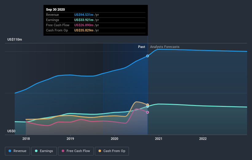
Task: Click the US$26.890m free cash flow value
Action: 84,25
